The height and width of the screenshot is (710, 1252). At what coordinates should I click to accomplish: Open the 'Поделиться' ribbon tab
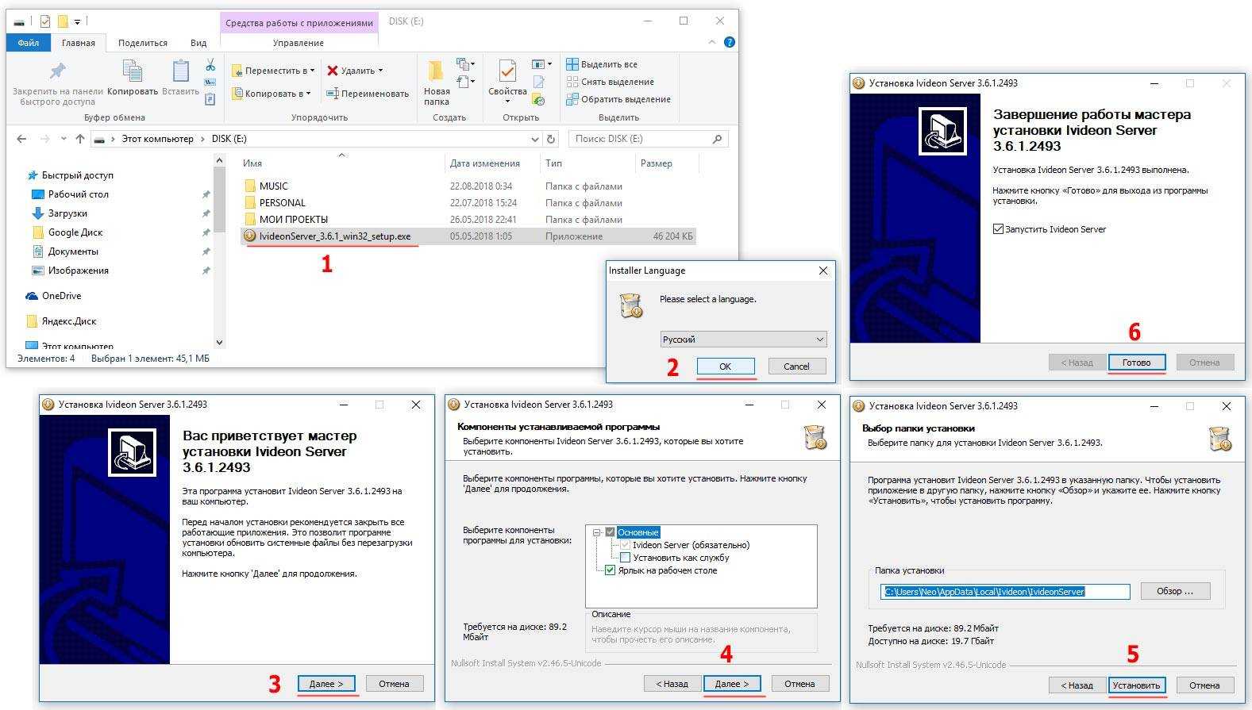143,43
